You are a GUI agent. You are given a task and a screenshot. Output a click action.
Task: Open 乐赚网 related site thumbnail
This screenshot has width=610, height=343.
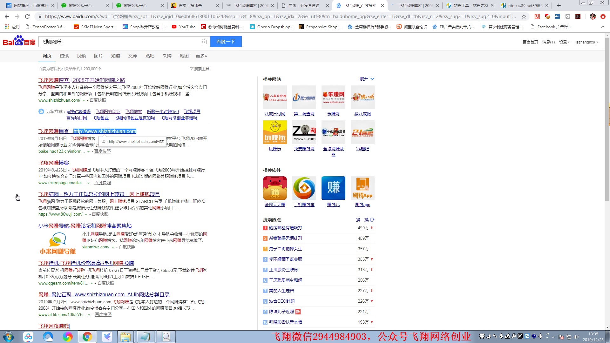[333, 98]
